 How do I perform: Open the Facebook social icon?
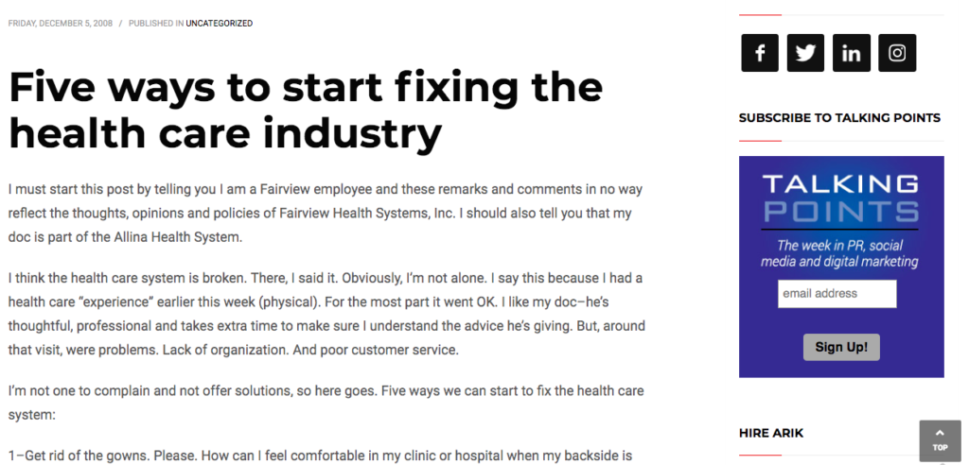coord(760,53)
